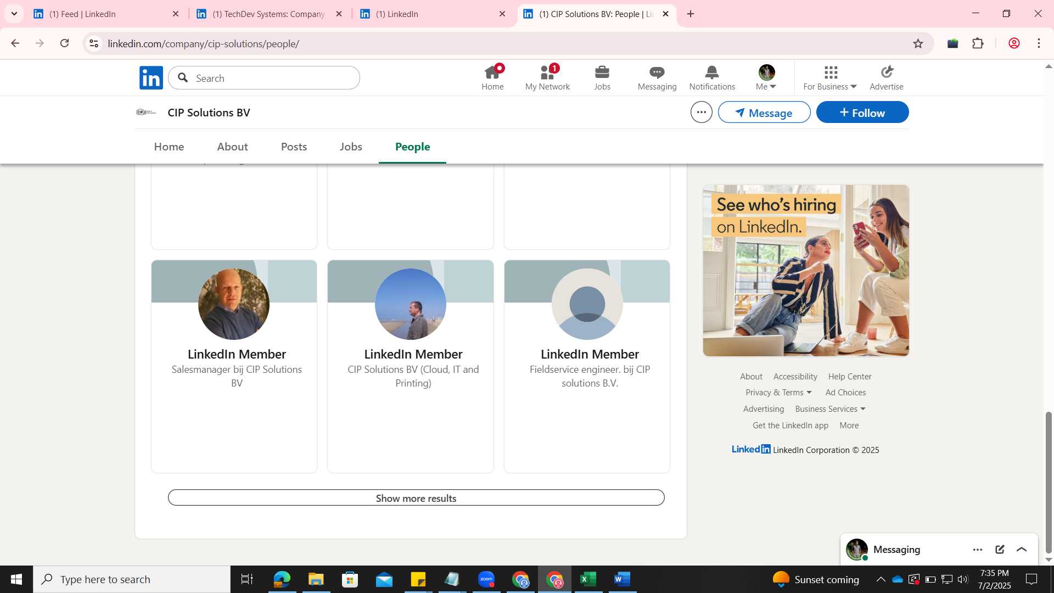Expand Business Services dropdown
Image resolution: width=1054 pixels, height=593 pixels.
[x=830, y=409]
